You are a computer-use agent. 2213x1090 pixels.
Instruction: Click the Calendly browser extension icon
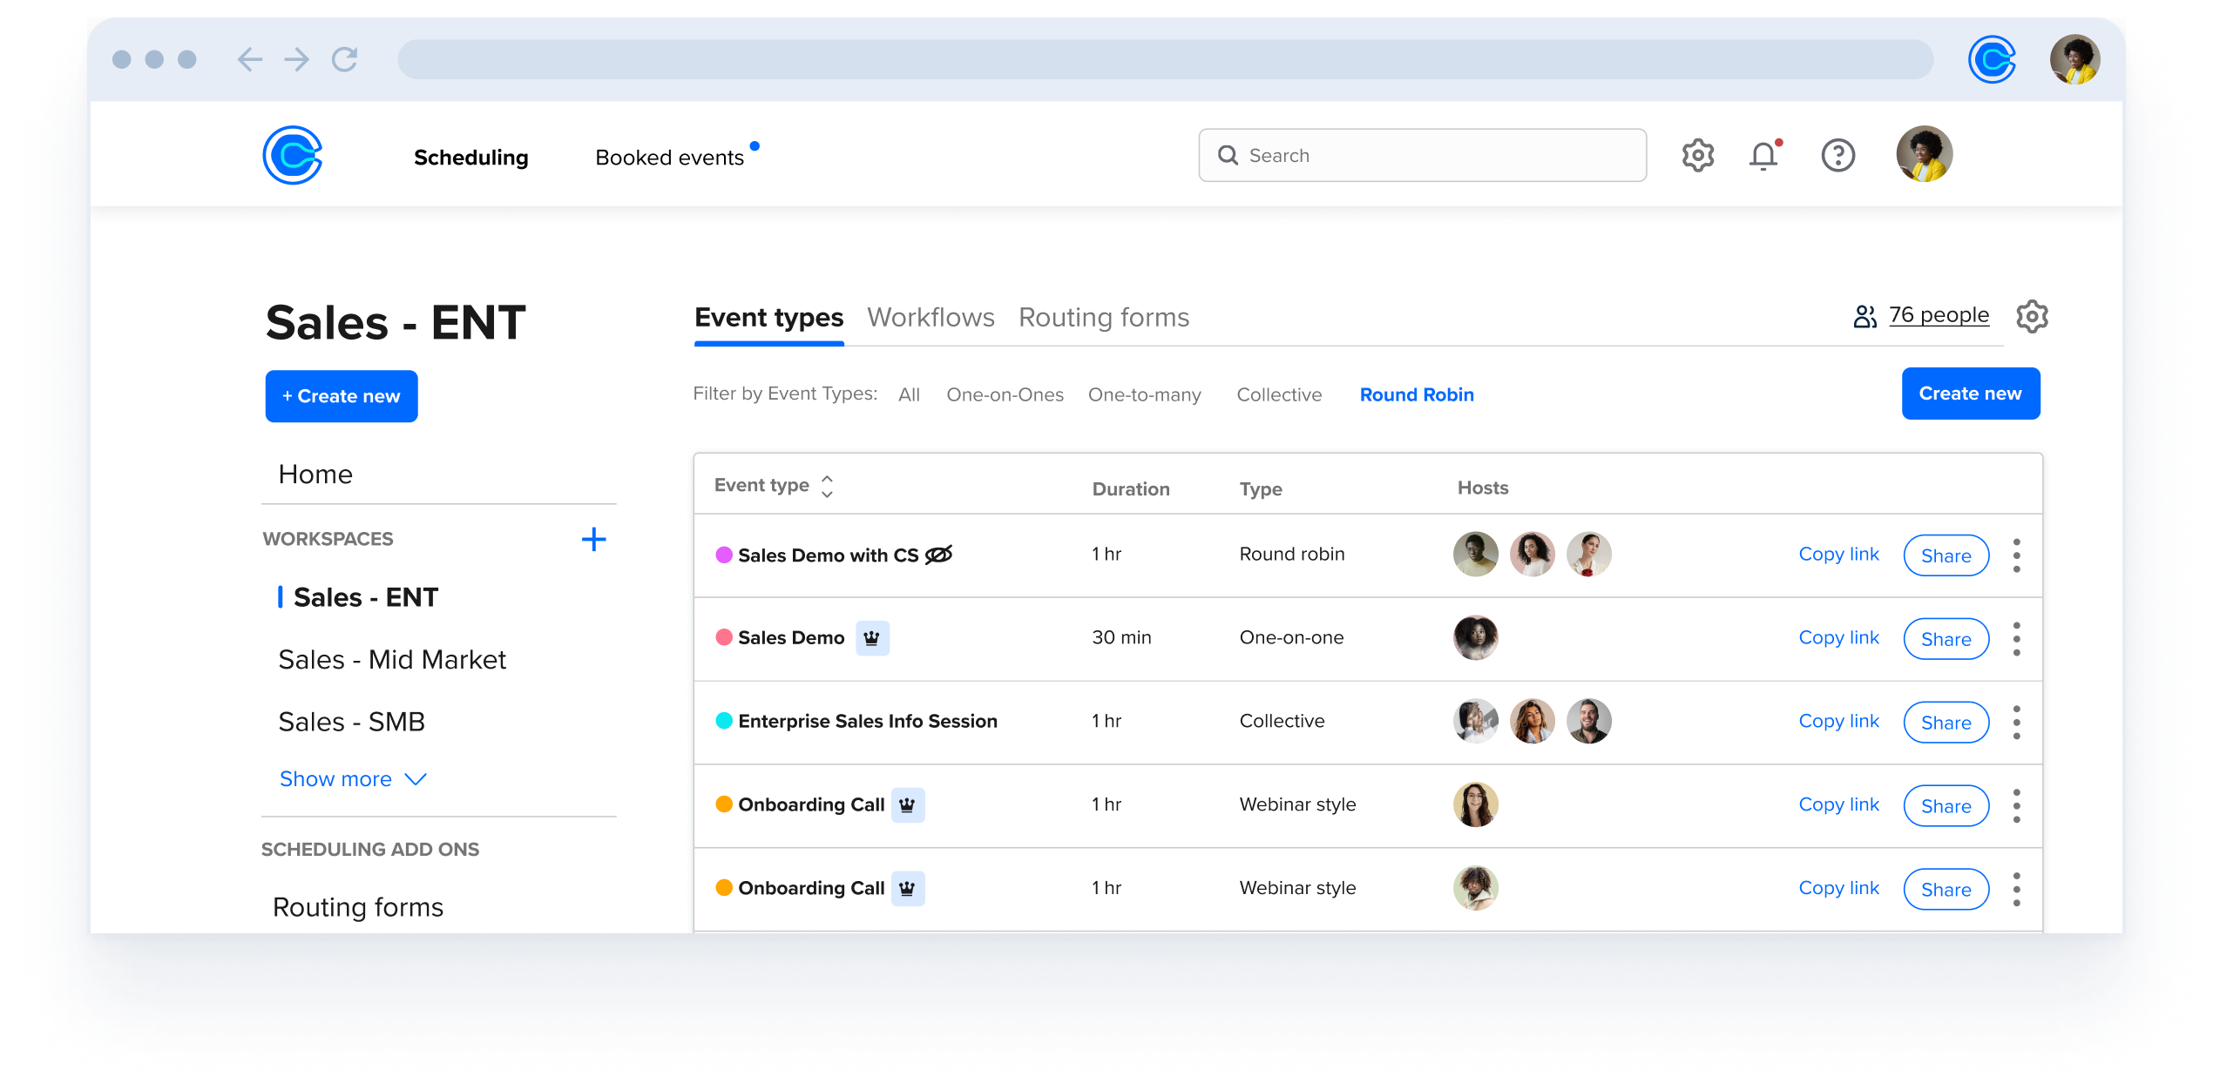1992,59
